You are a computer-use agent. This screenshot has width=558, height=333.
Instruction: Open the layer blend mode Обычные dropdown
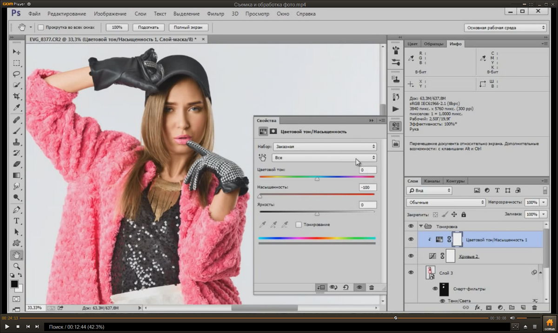pos(445,203)
